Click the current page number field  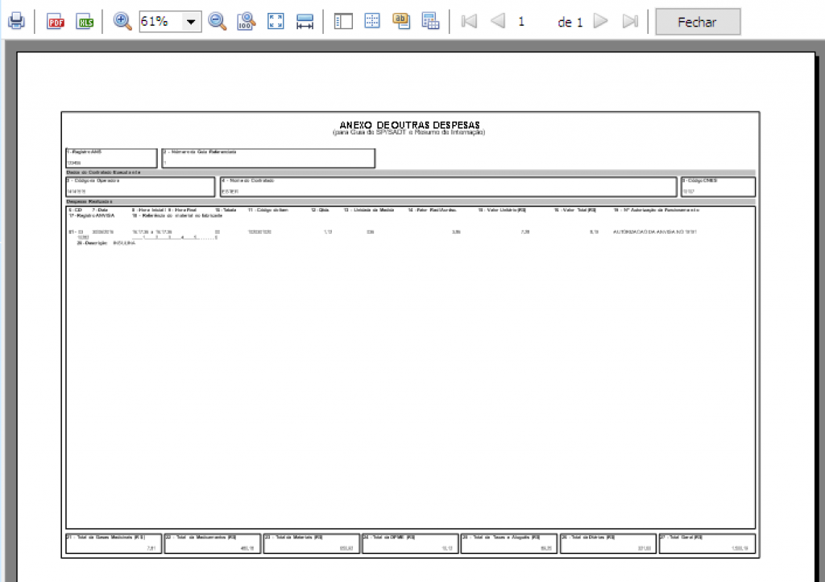[x=522, y=22]
